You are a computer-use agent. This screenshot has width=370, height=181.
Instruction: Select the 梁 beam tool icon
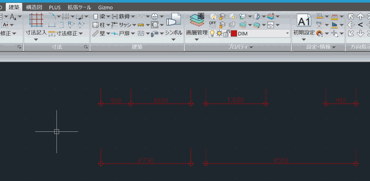pyautogui.click(x=95, y=17)
